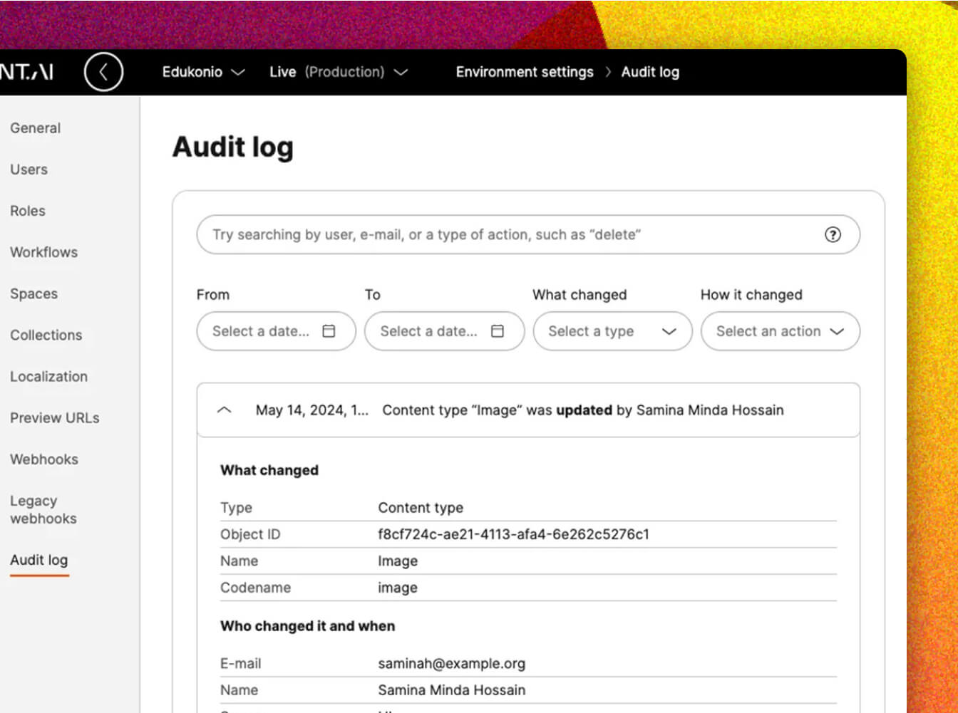Click the From date input field
The height and width of the screenshot is (713, 958).
[x=261, y=331]
